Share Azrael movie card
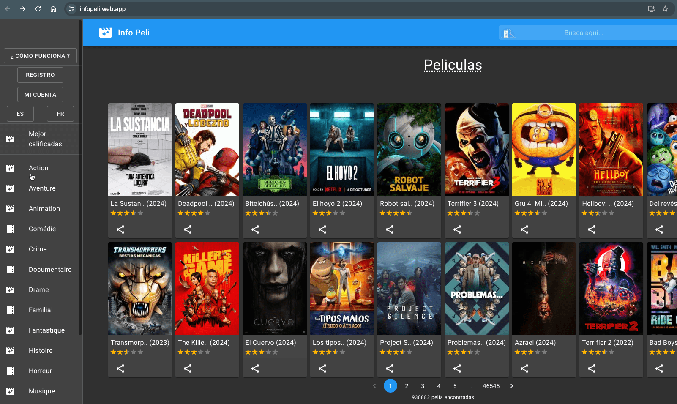The image size is (677, 404). coord(524,369)
